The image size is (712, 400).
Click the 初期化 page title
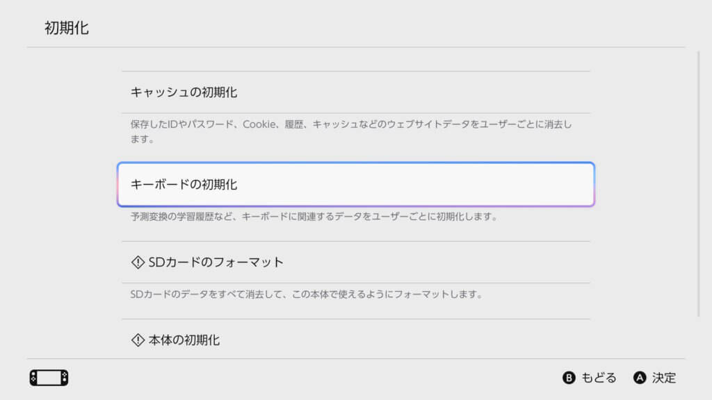tap(67, 28)
